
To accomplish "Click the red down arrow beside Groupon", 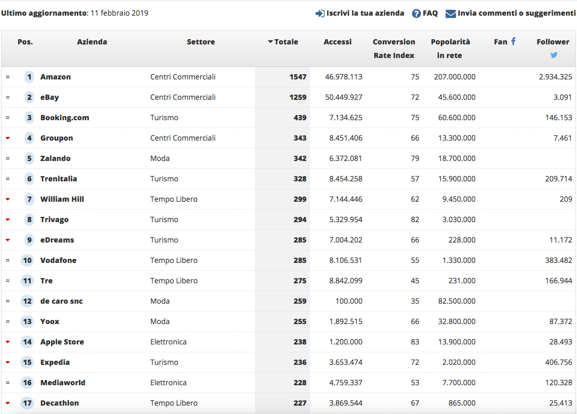I will coord(8,138).
